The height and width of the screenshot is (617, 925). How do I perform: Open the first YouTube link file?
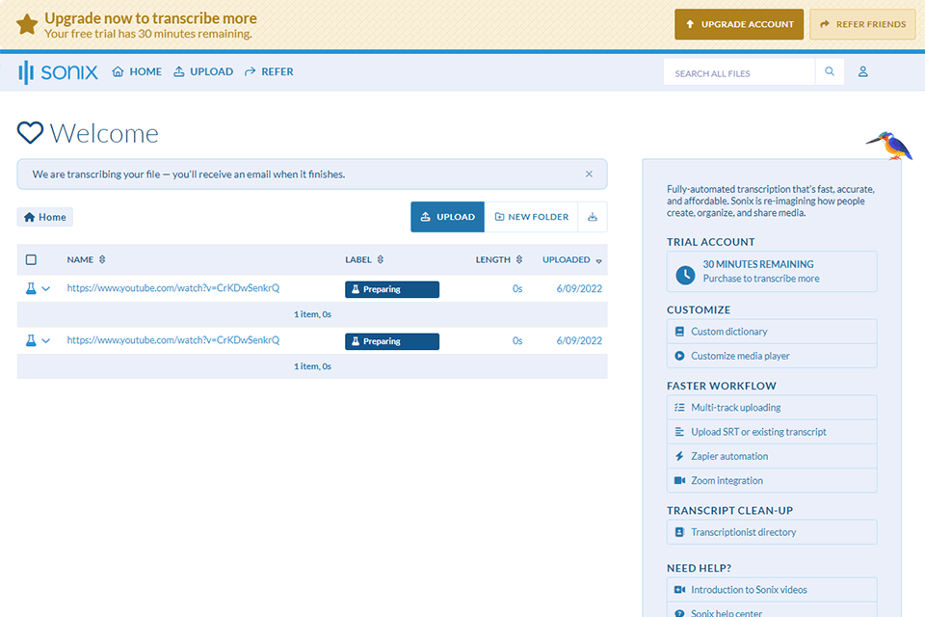pos(172,288)
